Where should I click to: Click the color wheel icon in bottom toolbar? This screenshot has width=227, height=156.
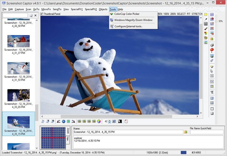coord(99,121)
